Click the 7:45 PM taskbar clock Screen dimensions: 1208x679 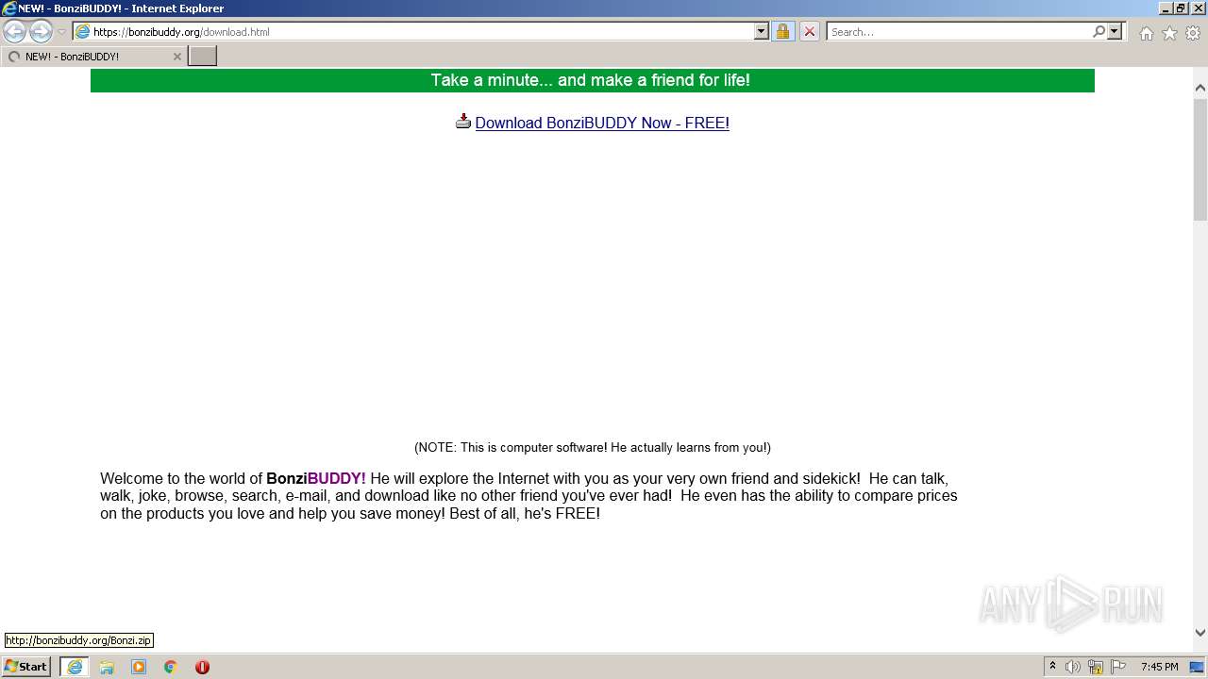click(1159, 667)
